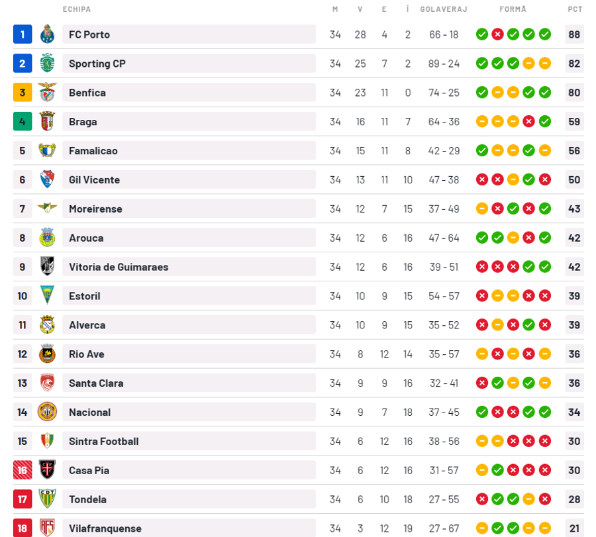Click the blue rank 1 position badge
This screenshot has width=596, height=537.
(23, 34)
